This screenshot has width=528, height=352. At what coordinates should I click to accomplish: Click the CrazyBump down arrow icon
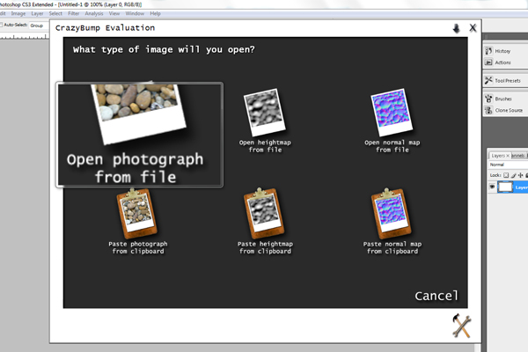click(456, 28)
